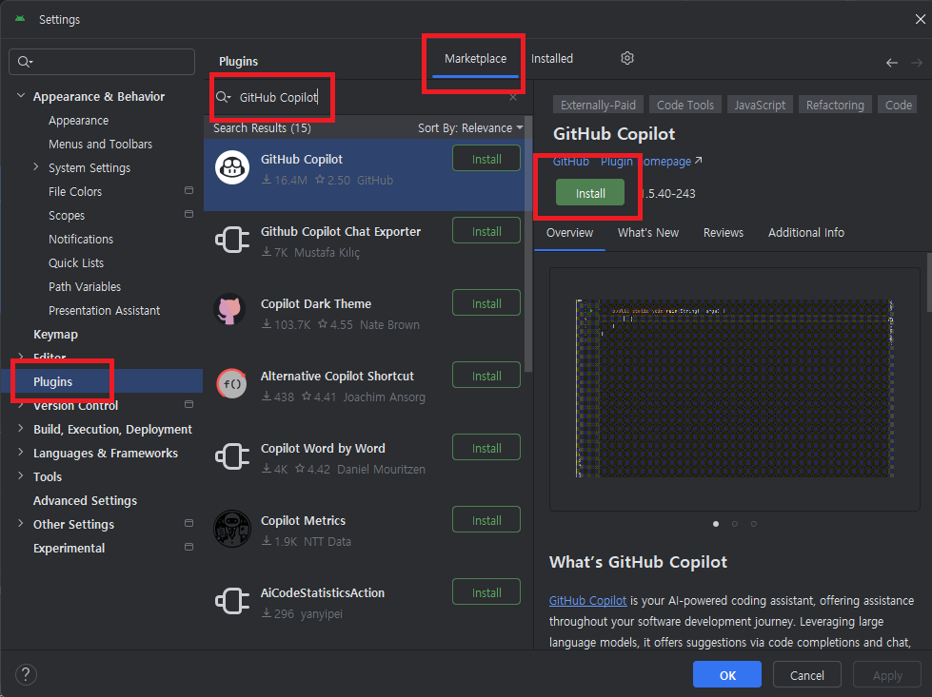This screenshot has width=932, height=697.
Task: Click the settings search input field
Action: coord(102,62)
